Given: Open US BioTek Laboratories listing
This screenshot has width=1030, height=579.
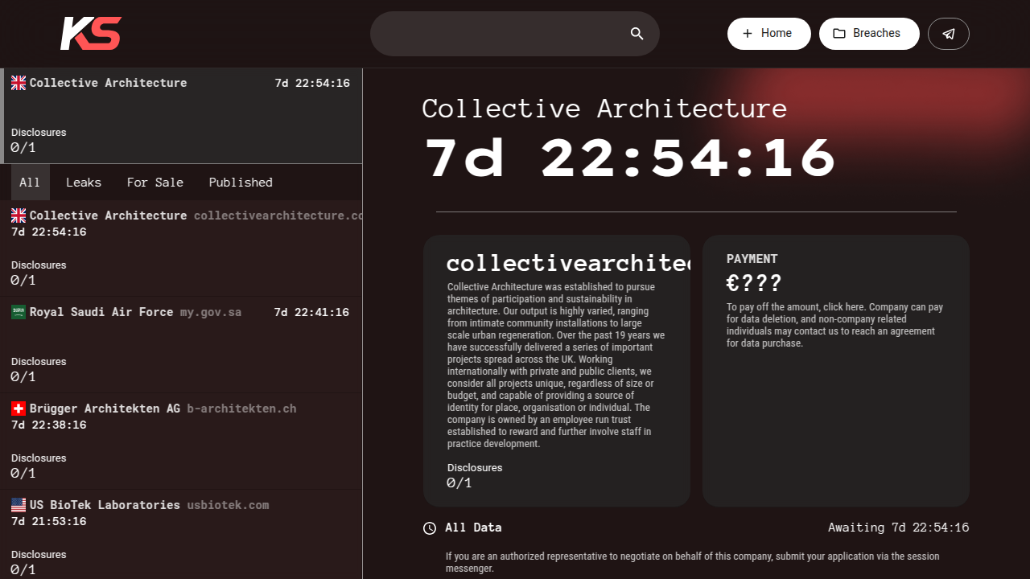Looking at the screenshot, I should click(105, 505).
